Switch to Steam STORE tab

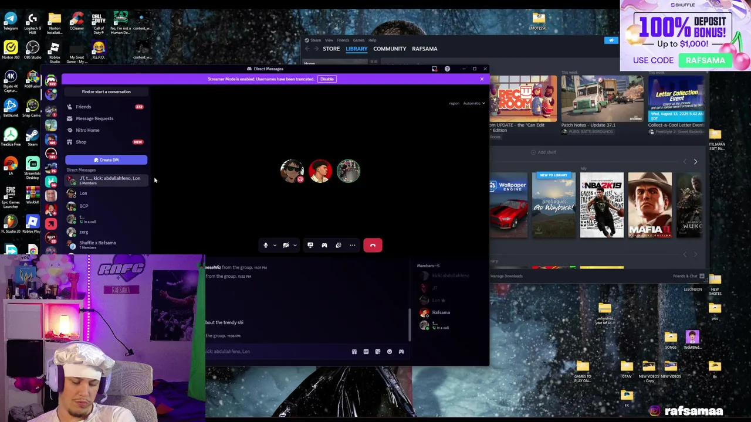331,49
